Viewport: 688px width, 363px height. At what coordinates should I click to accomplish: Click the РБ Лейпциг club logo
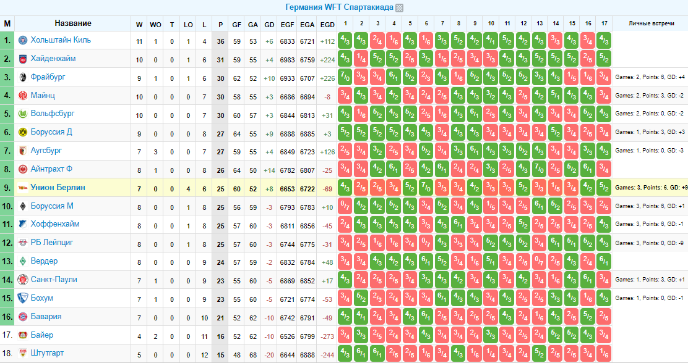pyautogui.click(x=23, y=243)
